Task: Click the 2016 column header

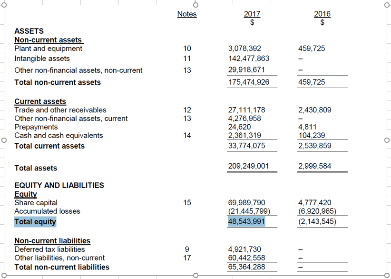Action: tap(322, 14)
